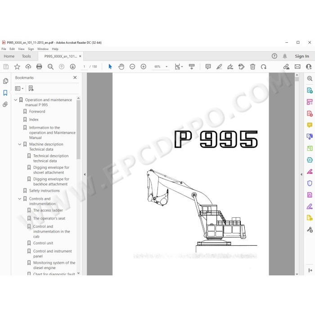
Task: Open the notifications bell
Action: [x=285, y=56]
